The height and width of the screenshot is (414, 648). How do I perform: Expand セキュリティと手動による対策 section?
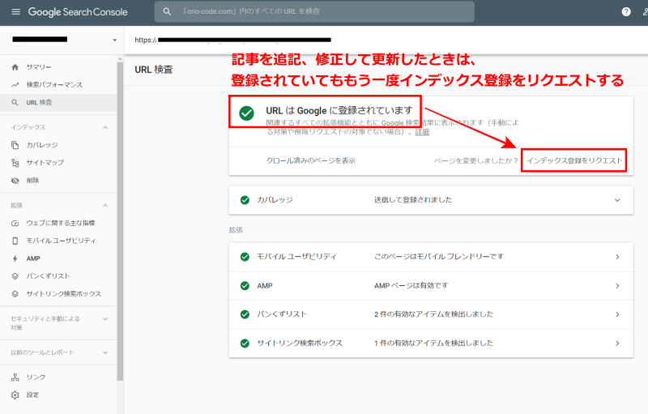pos(104,318)
